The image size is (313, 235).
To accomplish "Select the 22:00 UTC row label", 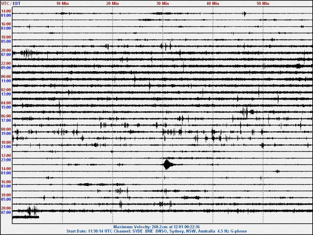I will (6, 63).
